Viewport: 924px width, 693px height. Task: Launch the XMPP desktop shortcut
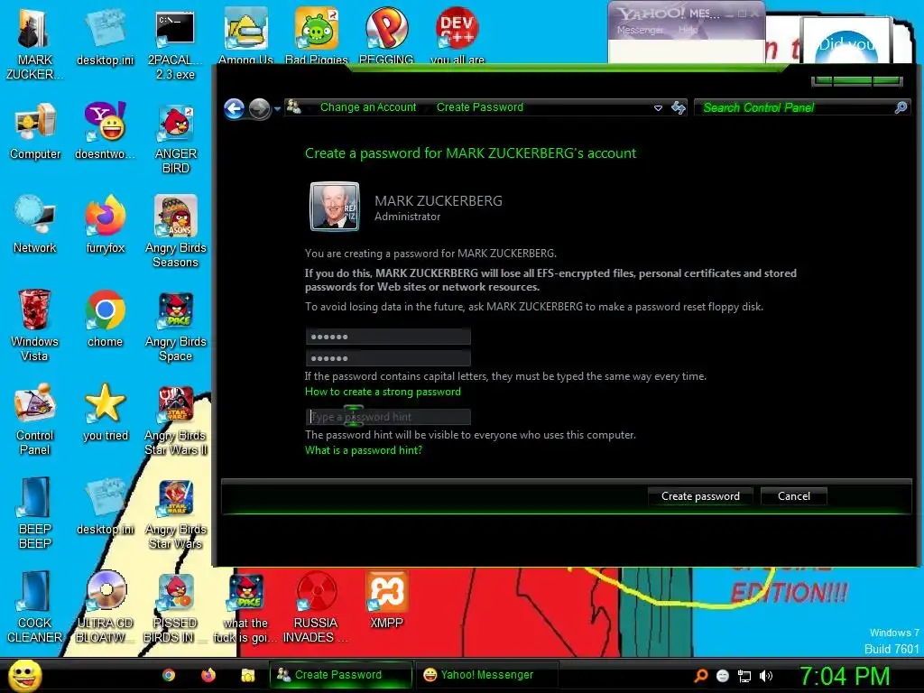click(x=386, y=600)
